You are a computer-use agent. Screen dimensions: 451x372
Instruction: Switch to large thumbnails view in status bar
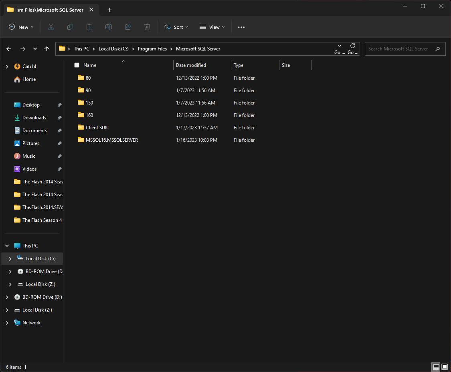[x=445, y=367]
